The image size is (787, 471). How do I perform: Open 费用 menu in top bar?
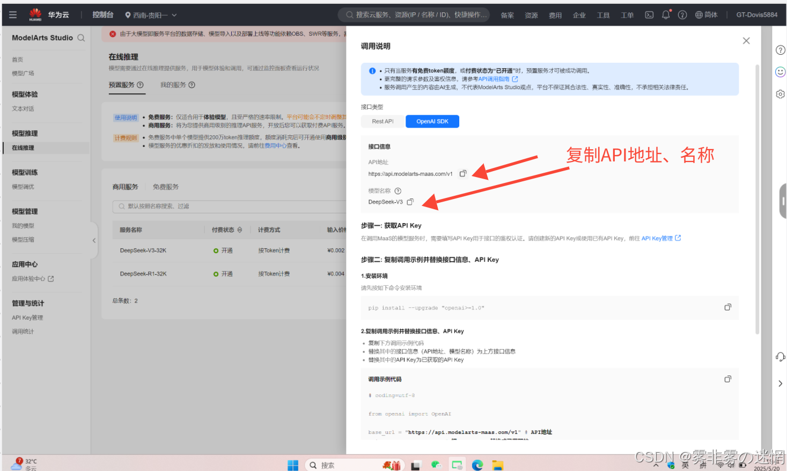(555, 15)
